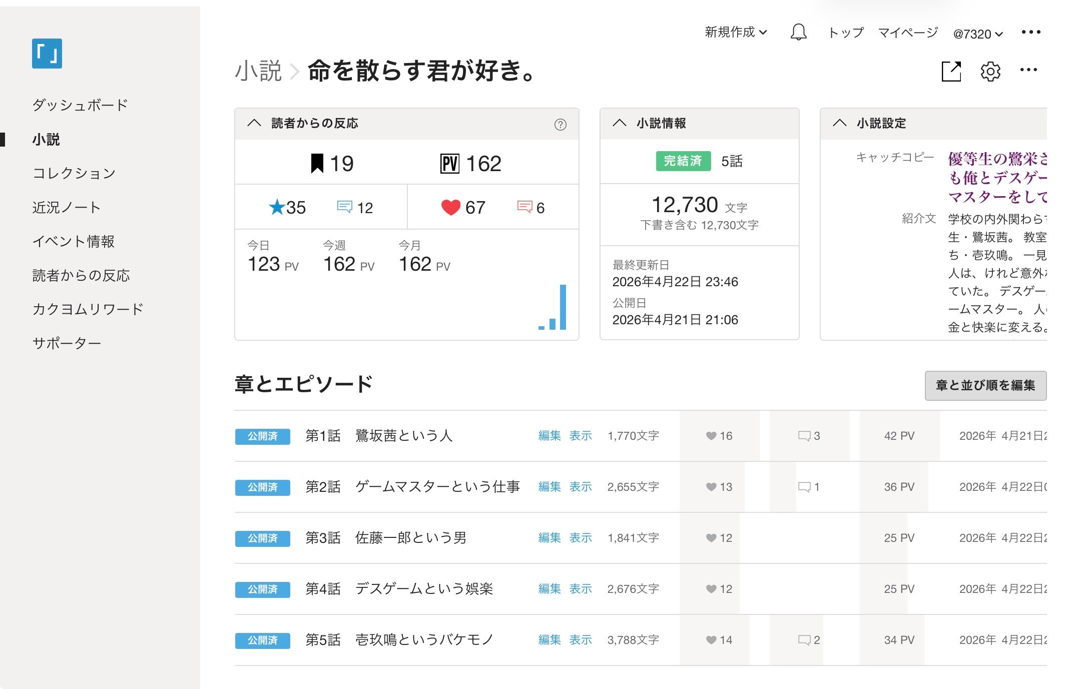Image resolution: width=1081 pixels, height=689 pixels.
Task: Select 小説 in the sidebar
Action: (46, 139)
